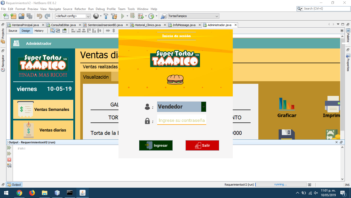Profile project with clock icon

151,16
